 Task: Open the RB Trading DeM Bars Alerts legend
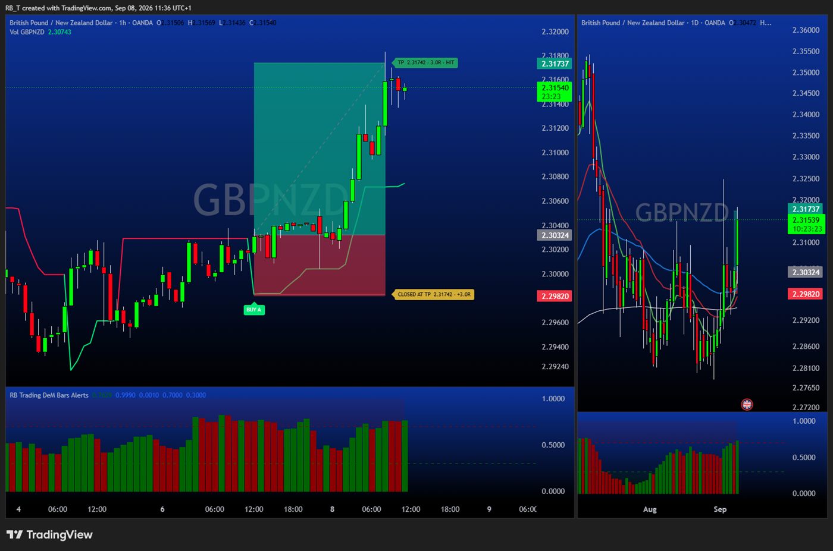point(49,395)
